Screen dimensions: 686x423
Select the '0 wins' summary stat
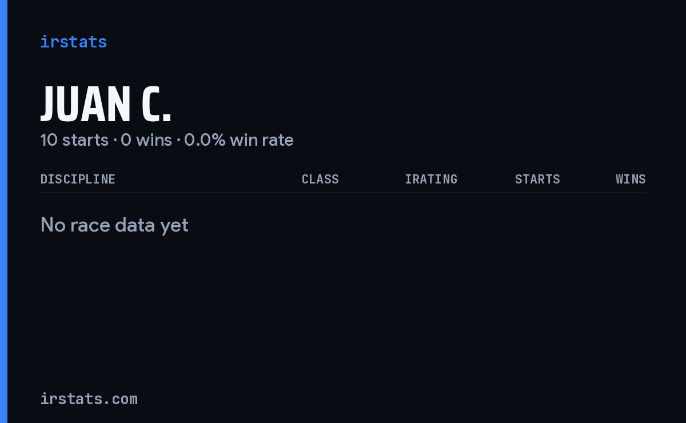click(x=146, y=140)
